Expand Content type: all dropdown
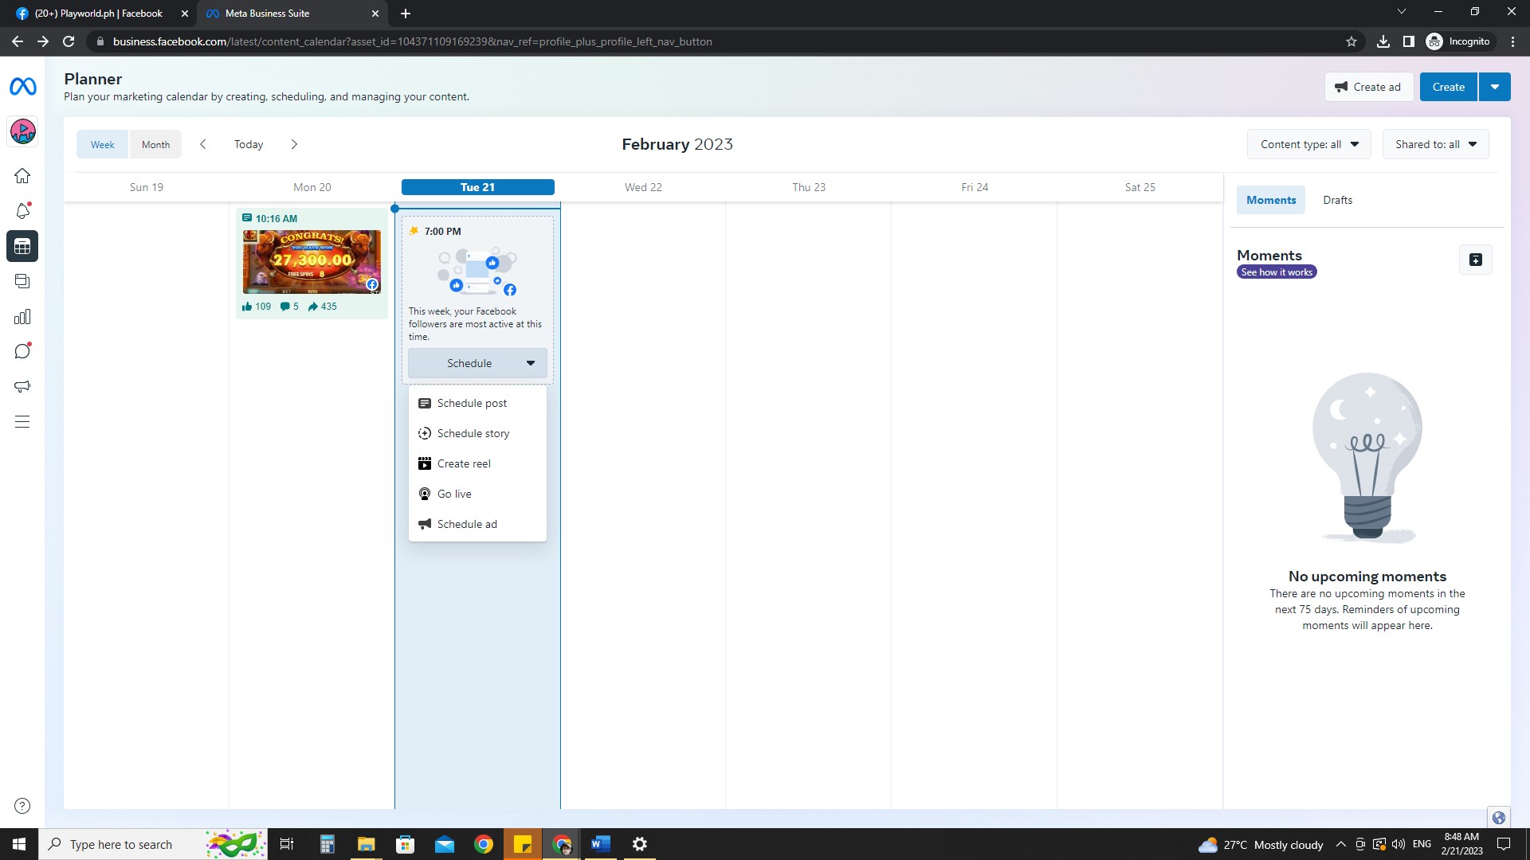1530x860 pixels. [x=1308, y=144]
